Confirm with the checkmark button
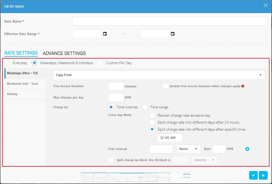The height and width of the screenshot is (184, 272). 253,175
